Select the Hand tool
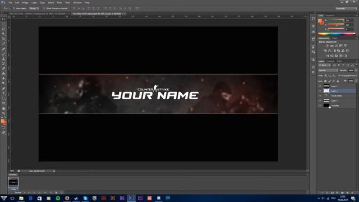The width and height of the screenshot is (359, 202). pos(3,108)
